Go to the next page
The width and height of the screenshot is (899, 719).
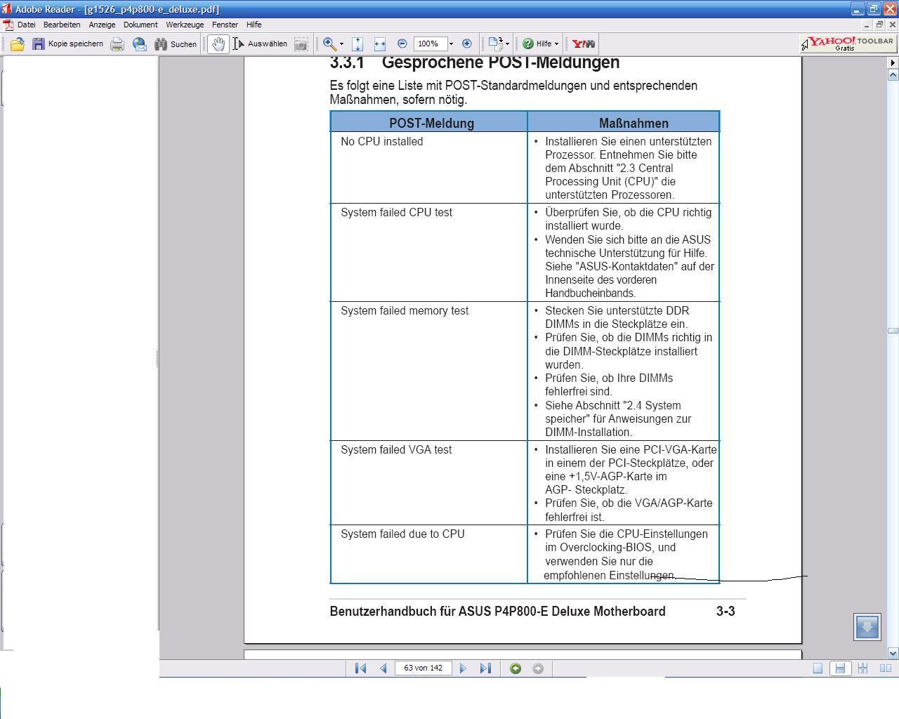[x=463, y=668]
